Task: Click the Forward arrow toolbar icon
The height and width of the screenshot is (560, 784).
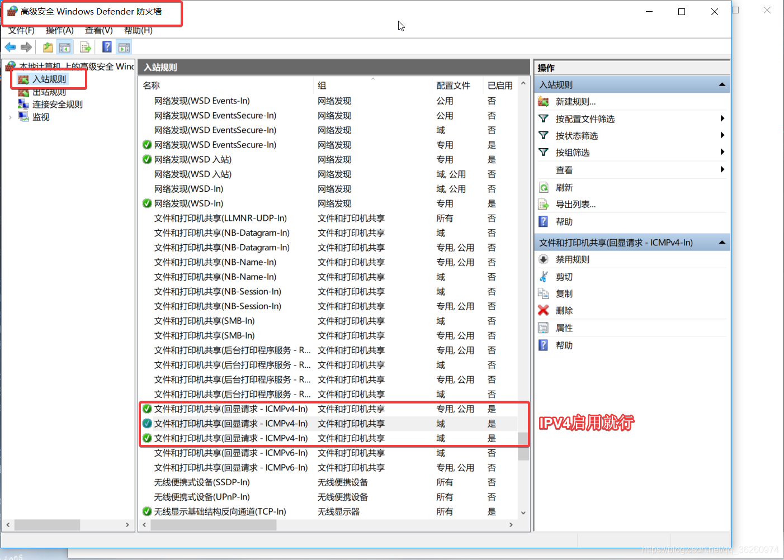Action: click(x=26, y=48)
